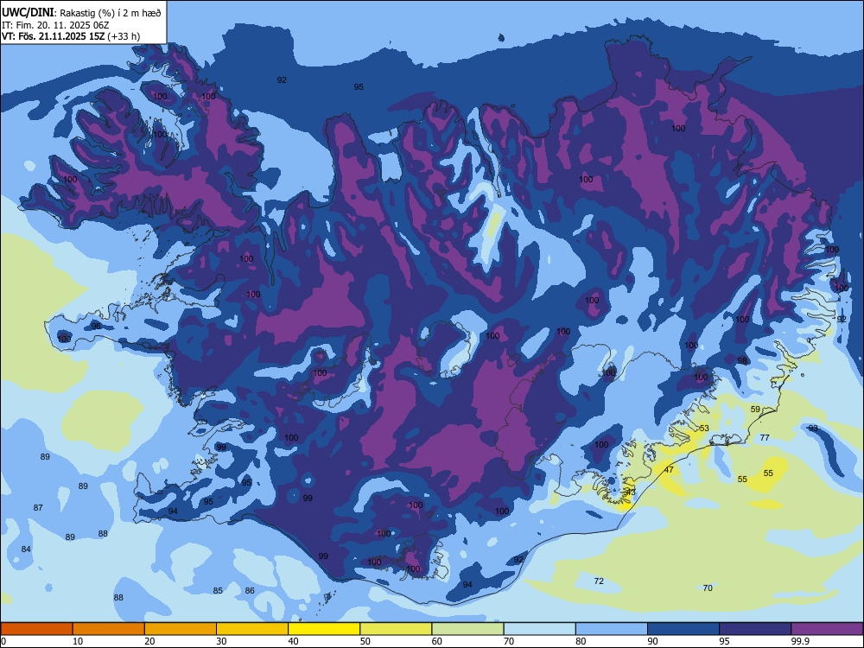Click the '99.9' legend tick label

click(799, 641)
